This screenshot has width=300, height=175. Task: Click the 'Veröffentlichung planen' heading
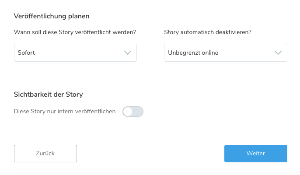52,17
